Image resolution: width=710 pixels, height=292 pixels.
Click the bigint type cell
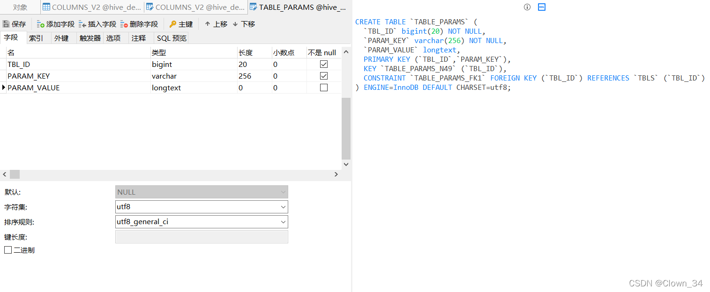tap(194, 64)
